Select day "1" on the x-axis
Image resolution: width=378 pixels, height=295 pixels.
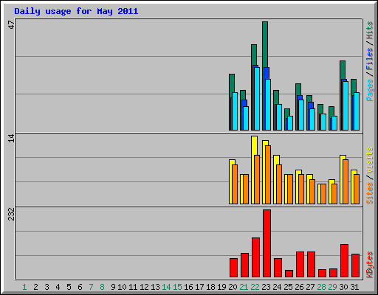click(x=24, y=287)
